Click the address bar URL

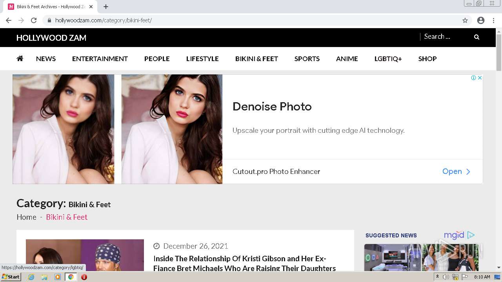(x=104, y=20)
